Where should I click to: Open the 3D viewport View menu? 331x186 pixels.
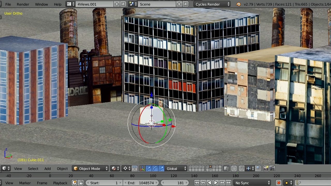tap(18, 168)
